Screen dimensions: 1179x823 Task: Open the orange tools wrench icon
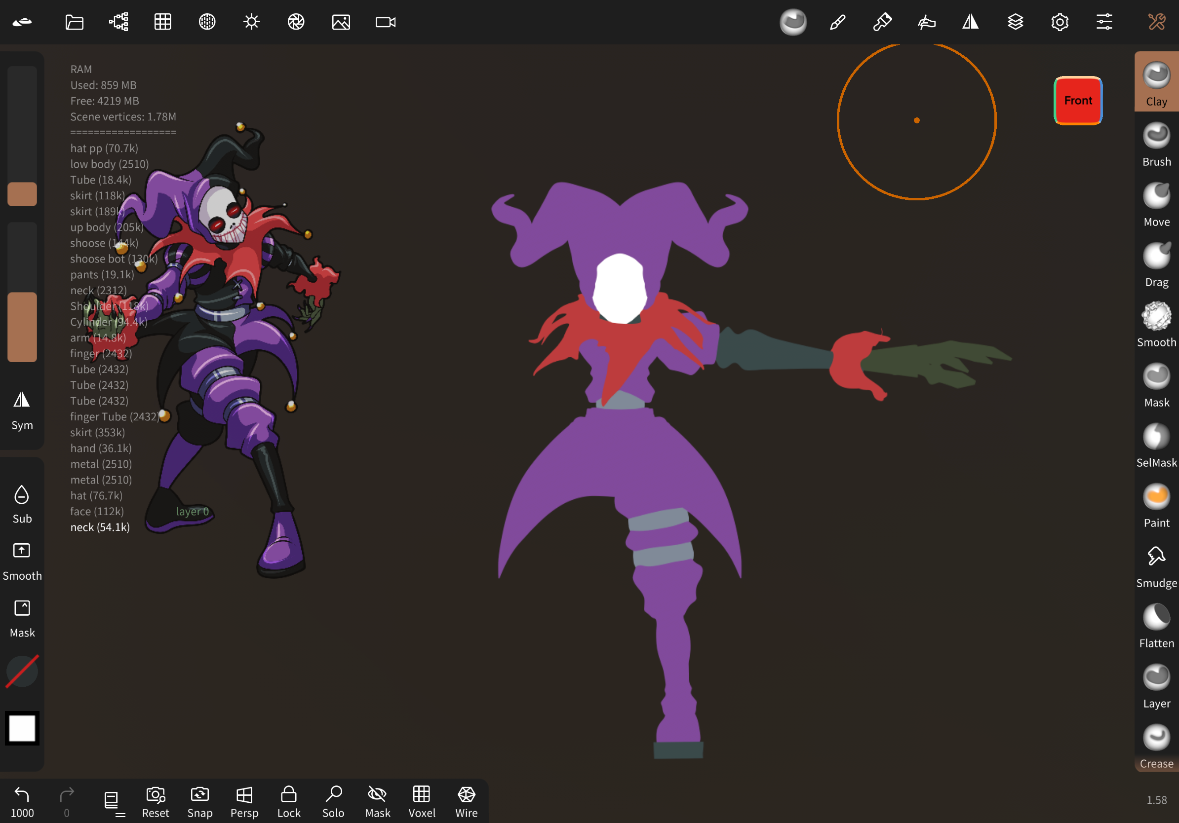pos(1156,22)
